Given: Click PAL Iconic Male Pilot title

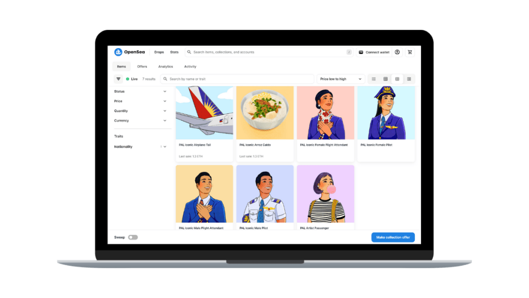Looking at the screenshot, I should pyautogui.click(x=254, y=228).
